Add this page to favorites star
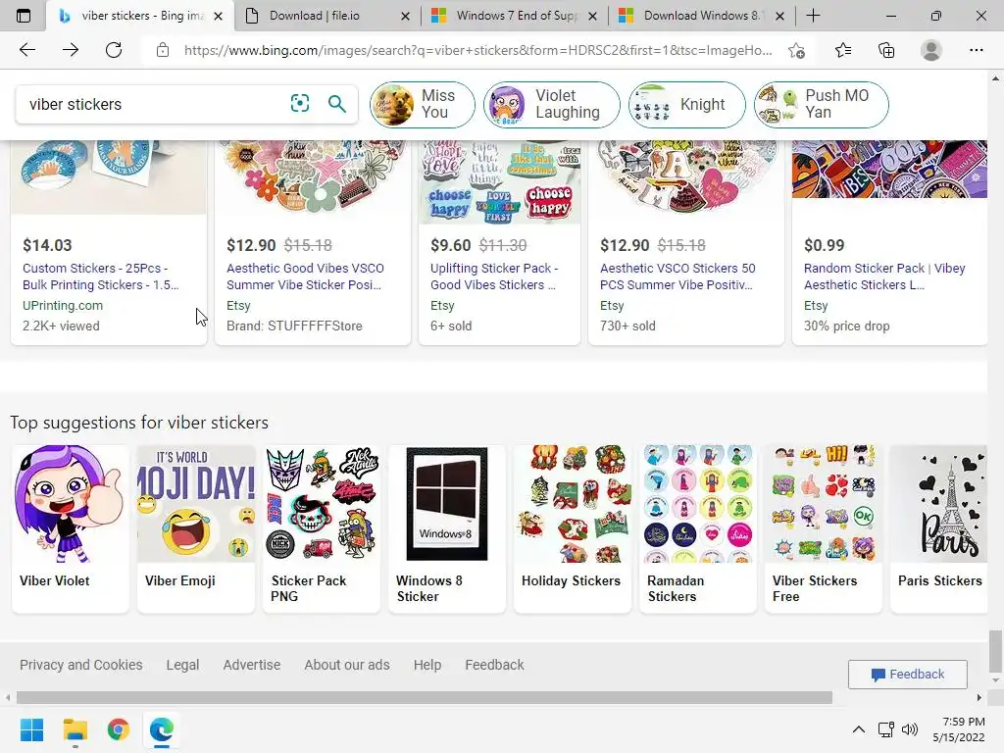This screenshot has height=753, width=1004. click(x=796, y=50)
